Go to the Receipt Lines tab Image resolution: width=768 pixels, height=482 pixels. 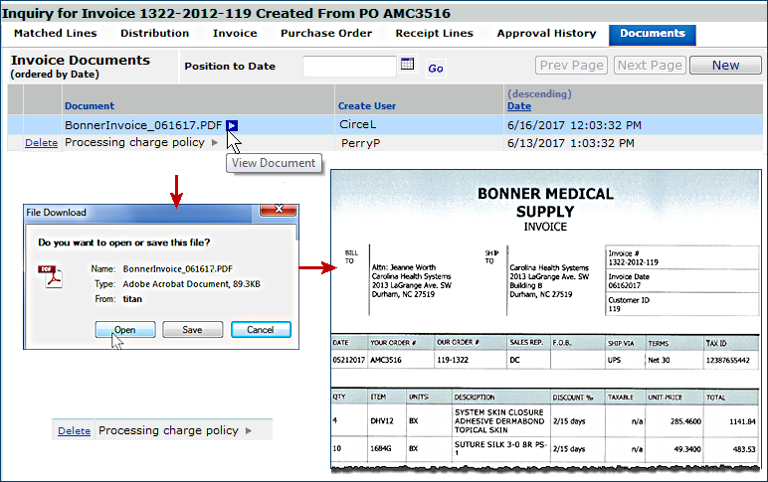(434, 34)
